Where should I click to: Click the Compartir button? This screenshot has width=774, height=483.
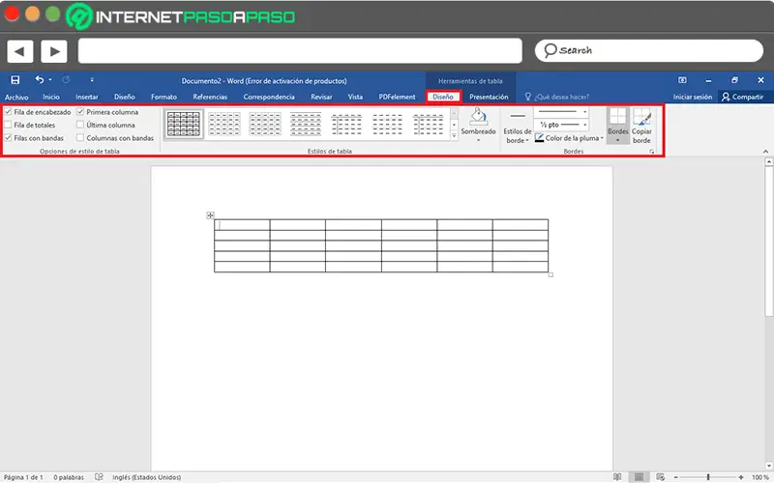[742, 98]
